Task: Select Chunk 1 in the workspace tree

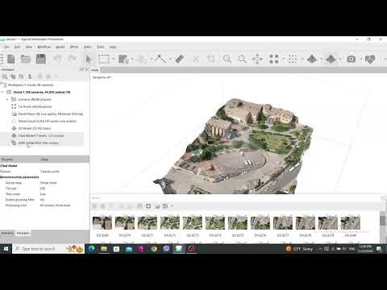Action: tap(42, 92)
